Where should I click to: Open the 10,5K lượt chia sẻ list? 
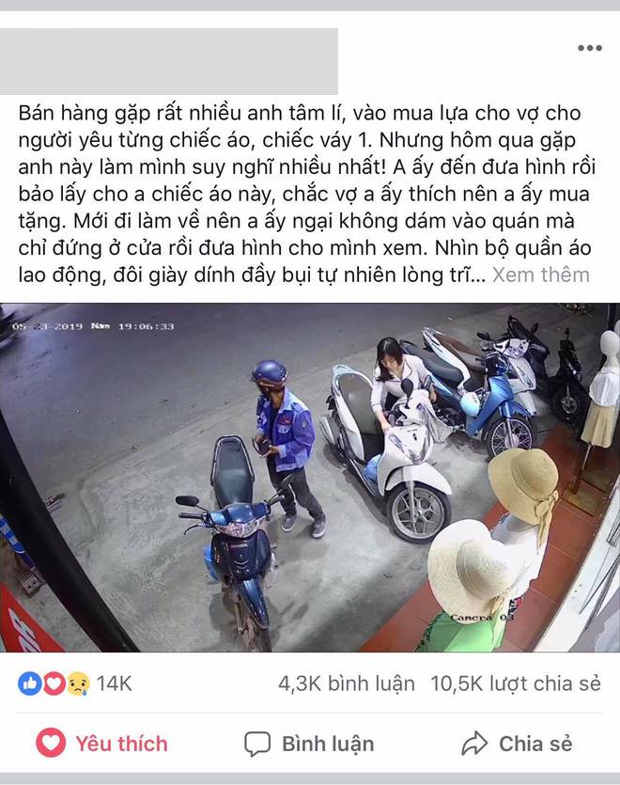[x=516, y=683]
